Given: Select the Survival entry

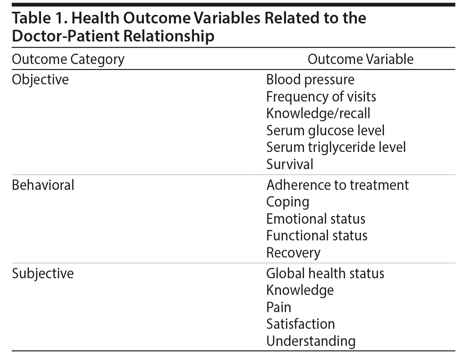Looking at the screenshot, I should pos(290,164).
